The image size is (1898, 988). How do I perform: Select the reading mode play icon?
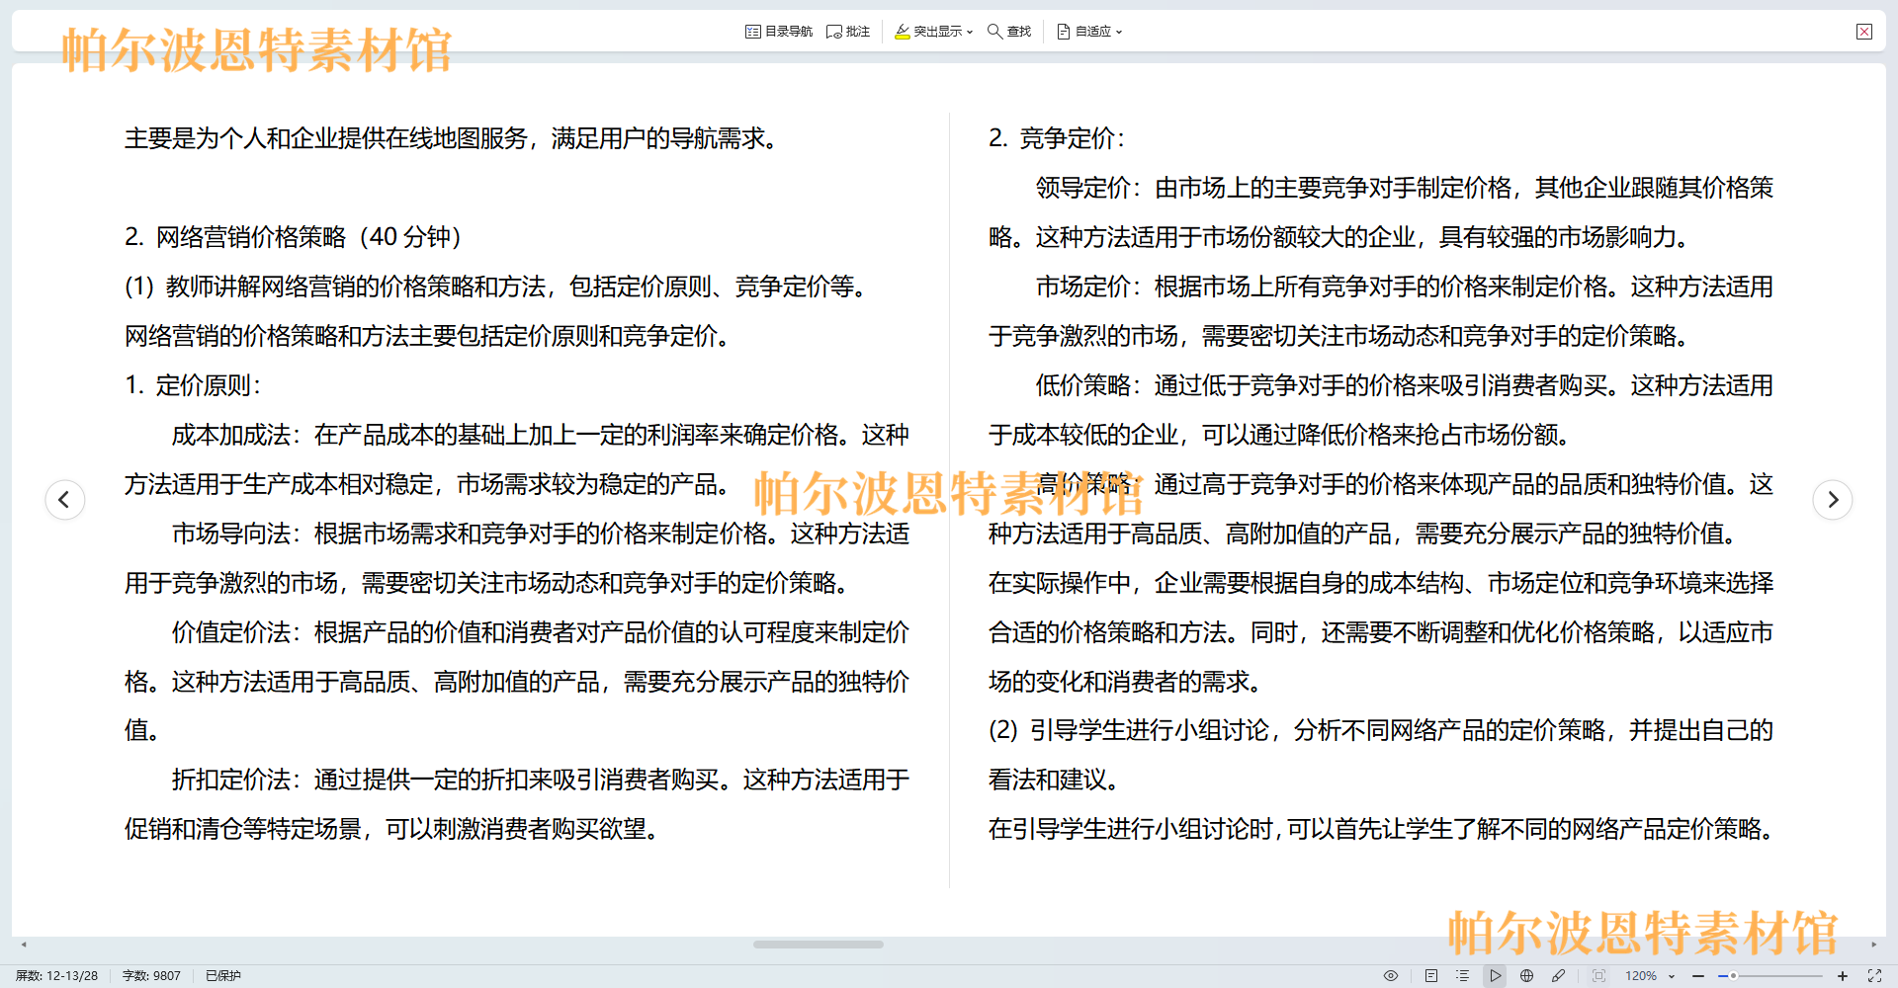[1496, 975]
